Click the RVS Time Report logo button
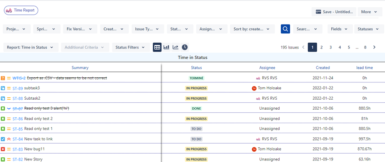Image resolution: width=385 pixels, height=162 pixels. click(21, 10)
